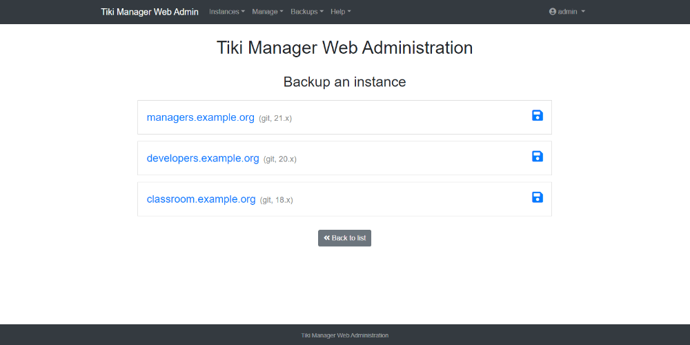Click the 'Backup an instance' heading
The height and width of the screenshot is (345, 690).
(x=344, y=82)
